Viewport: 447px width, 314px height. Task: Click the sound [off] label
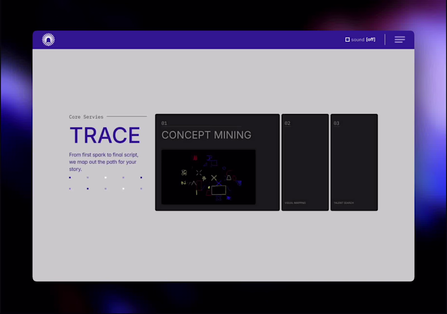(363, 40)
